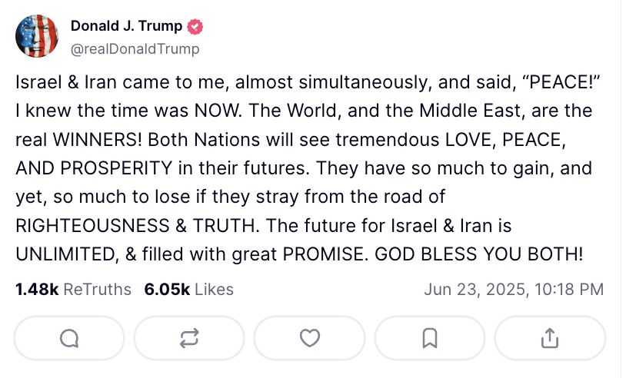Screen dimensions: 626x378
Task: Click the phrase "GOD BLESS YOU BOTH!"
Action: (x=478, y=254)
